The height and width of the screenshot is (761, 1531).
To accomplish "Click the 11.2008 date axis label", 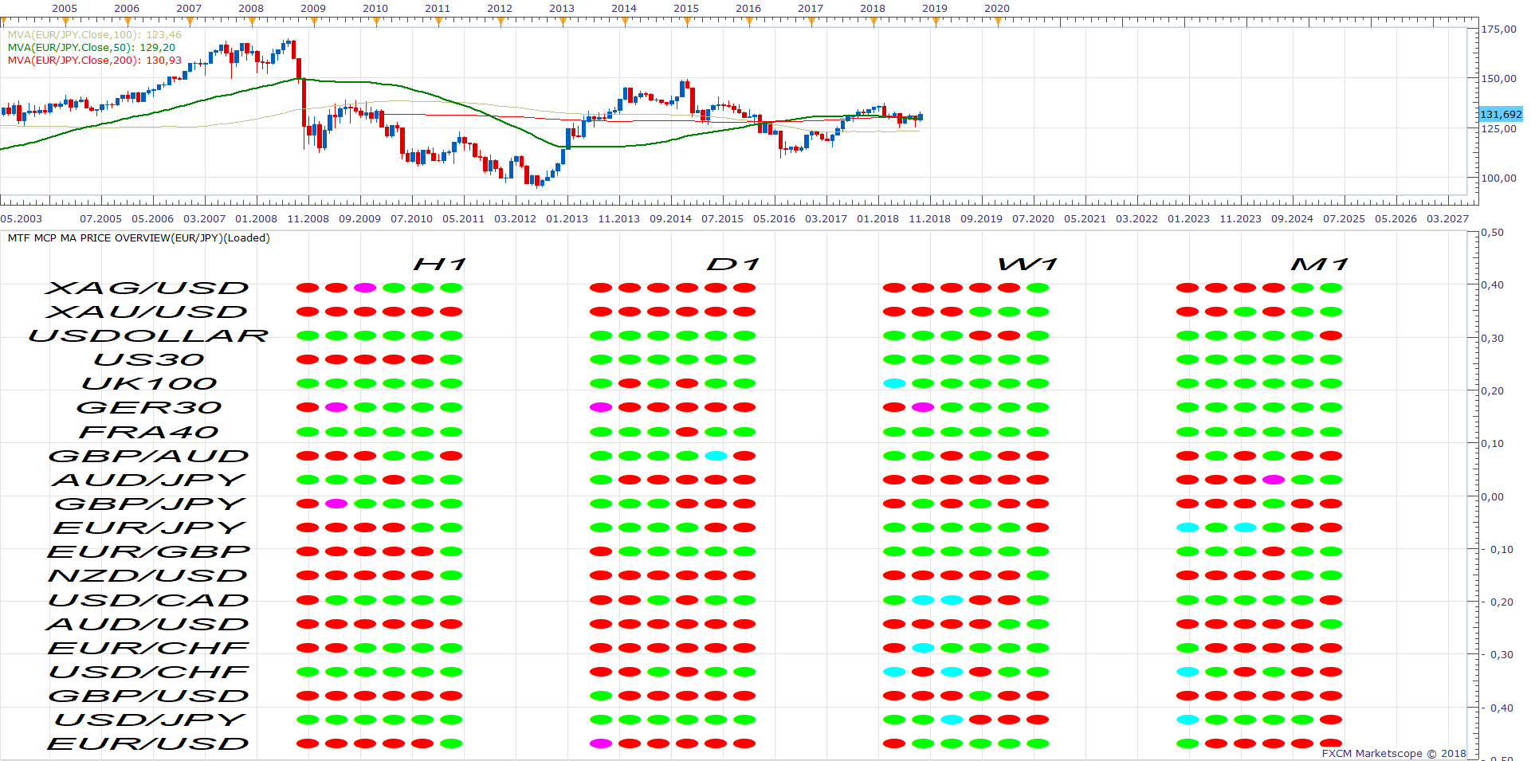I will tap(308, 219).
